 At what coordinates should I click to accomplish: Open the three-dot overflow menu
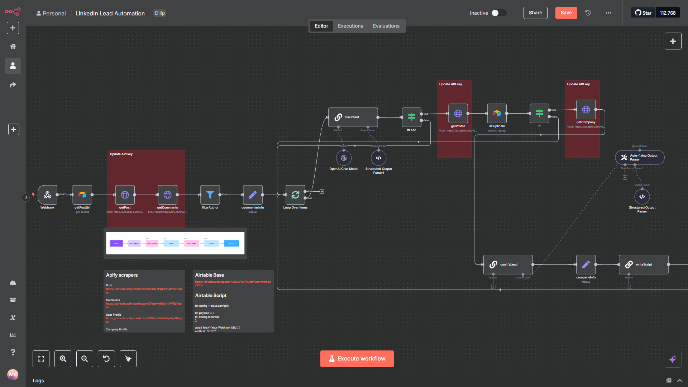(608, 13)
